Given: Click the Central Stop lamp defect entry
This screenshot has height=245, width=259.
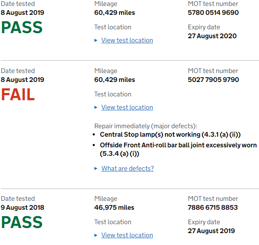Looking at the screenshot, I should (171, 135).
